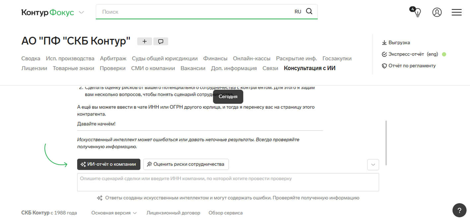The height and width of the screenshot is (219, 470).
Task: Click the question mark help button
Action: click(459, 210)
